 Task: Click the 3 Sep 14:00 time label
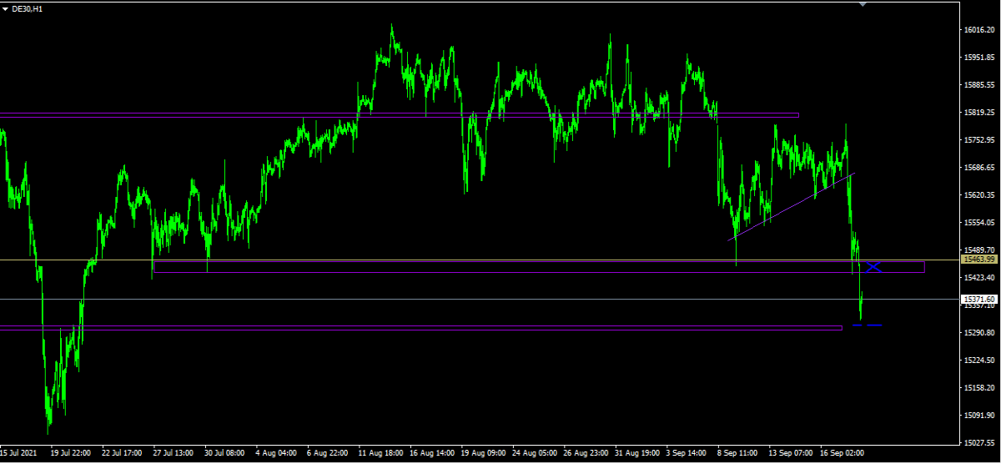click(x=688, y=453)
